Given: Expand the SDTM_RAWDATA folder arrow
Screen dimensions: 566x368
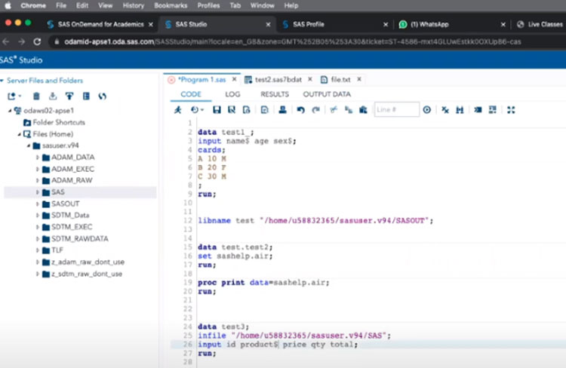Looking at the screenshot, I should tap(38, 238).
